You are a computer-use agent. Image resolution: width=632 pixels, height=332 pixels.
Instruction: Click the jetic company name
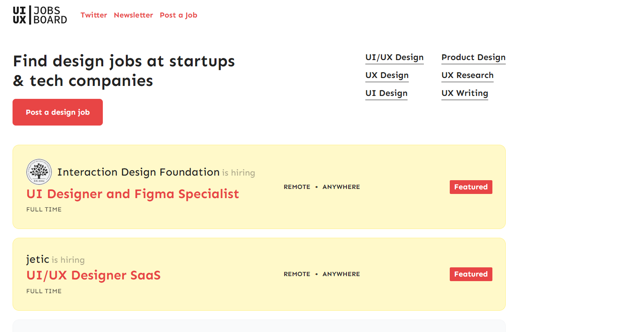coord(38,259)
